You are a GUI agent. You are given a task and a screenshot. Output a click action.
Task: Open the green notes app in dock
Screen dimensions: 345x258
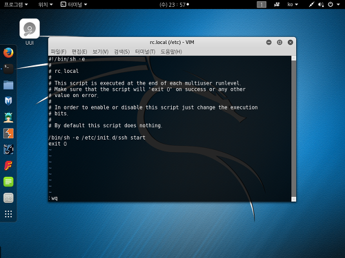tap(8, 182)
